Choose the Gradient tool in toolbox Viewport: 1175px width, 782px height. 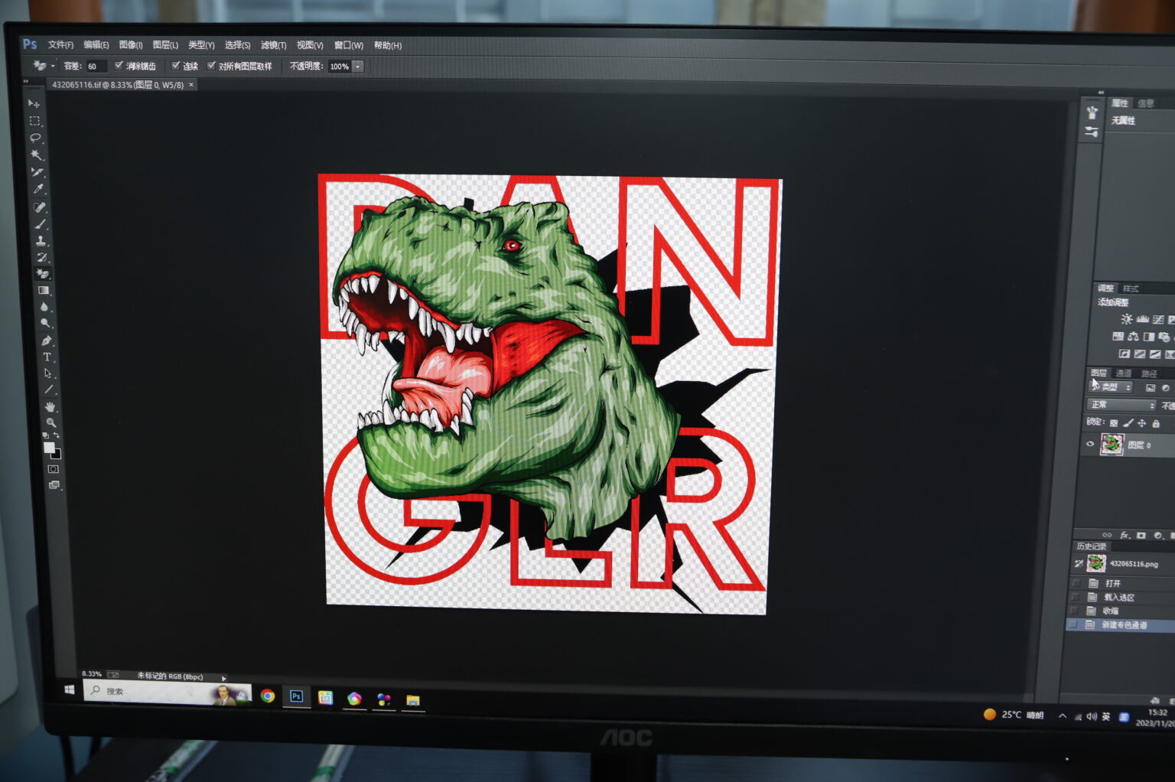point(44,290)
